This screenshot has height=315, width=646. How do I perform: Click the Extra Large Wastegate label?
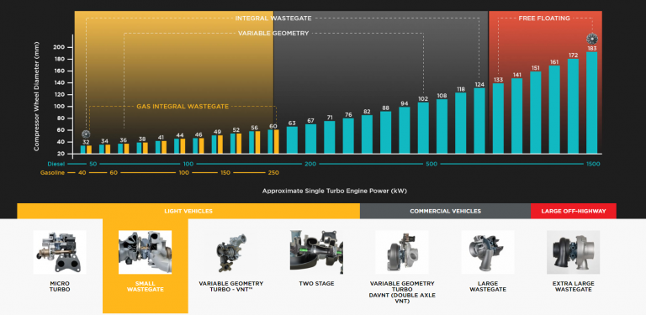[573, 286]
